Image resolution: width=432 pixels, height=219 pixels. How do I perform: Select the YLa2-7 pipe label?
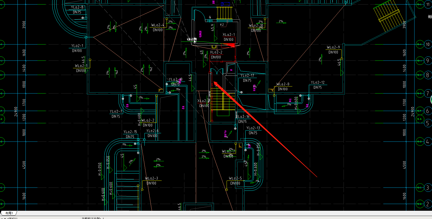[116, 111]
